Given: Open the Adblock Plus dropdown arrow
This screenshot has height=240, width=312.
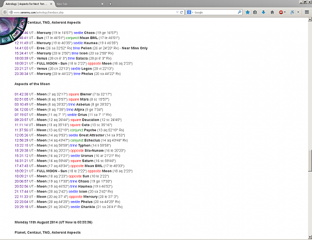Looking at the screenshot, I should (285, 12).
